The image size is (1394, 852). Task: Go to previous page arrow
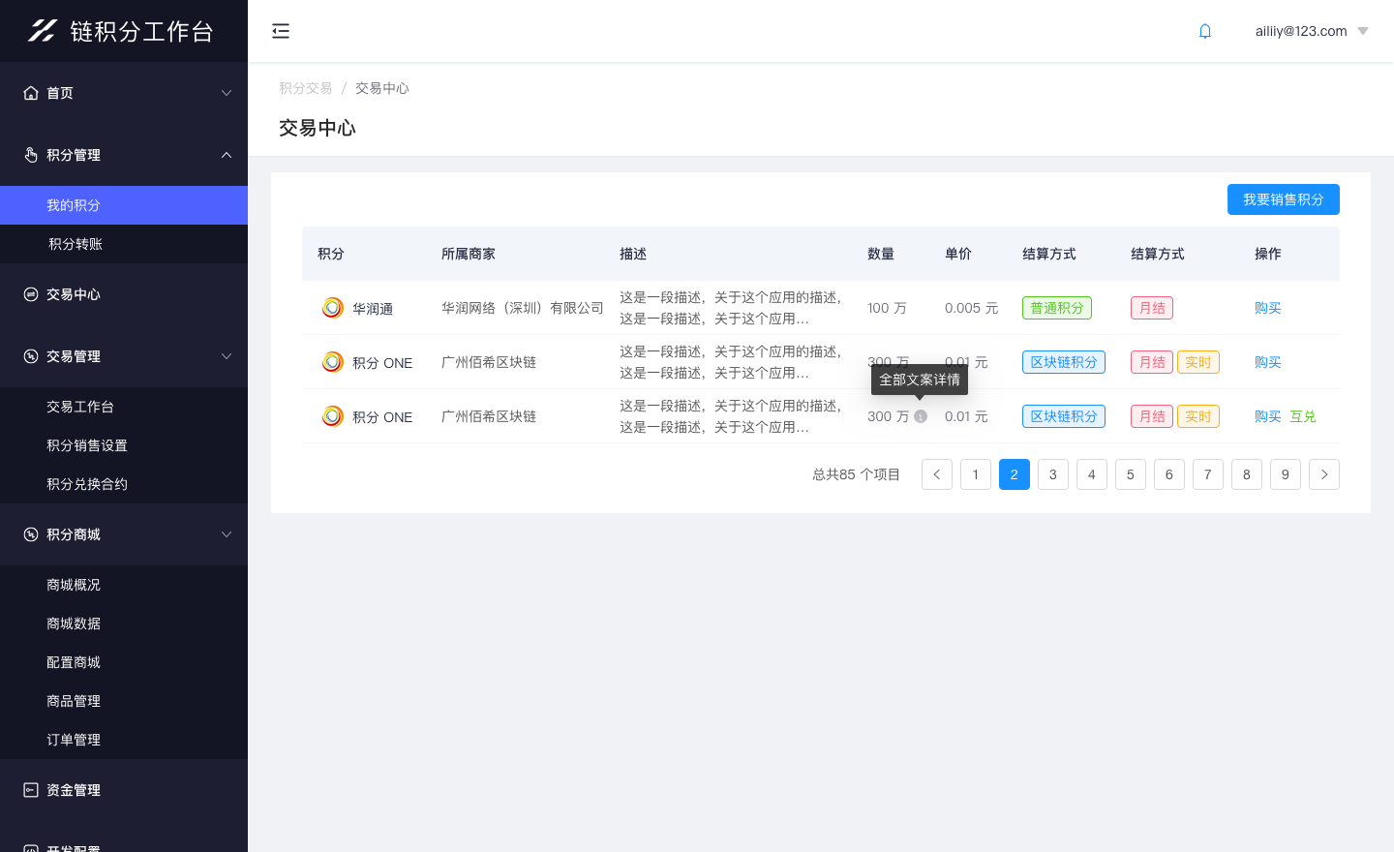[x=937, y=474]
